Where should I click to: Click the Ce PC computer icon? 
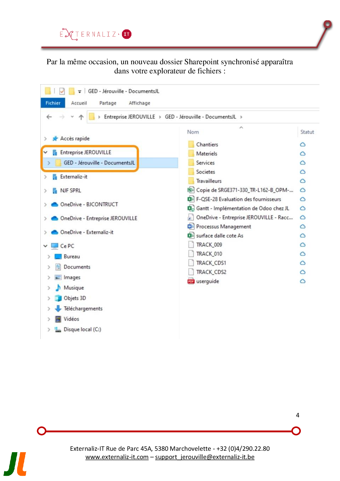55,246
